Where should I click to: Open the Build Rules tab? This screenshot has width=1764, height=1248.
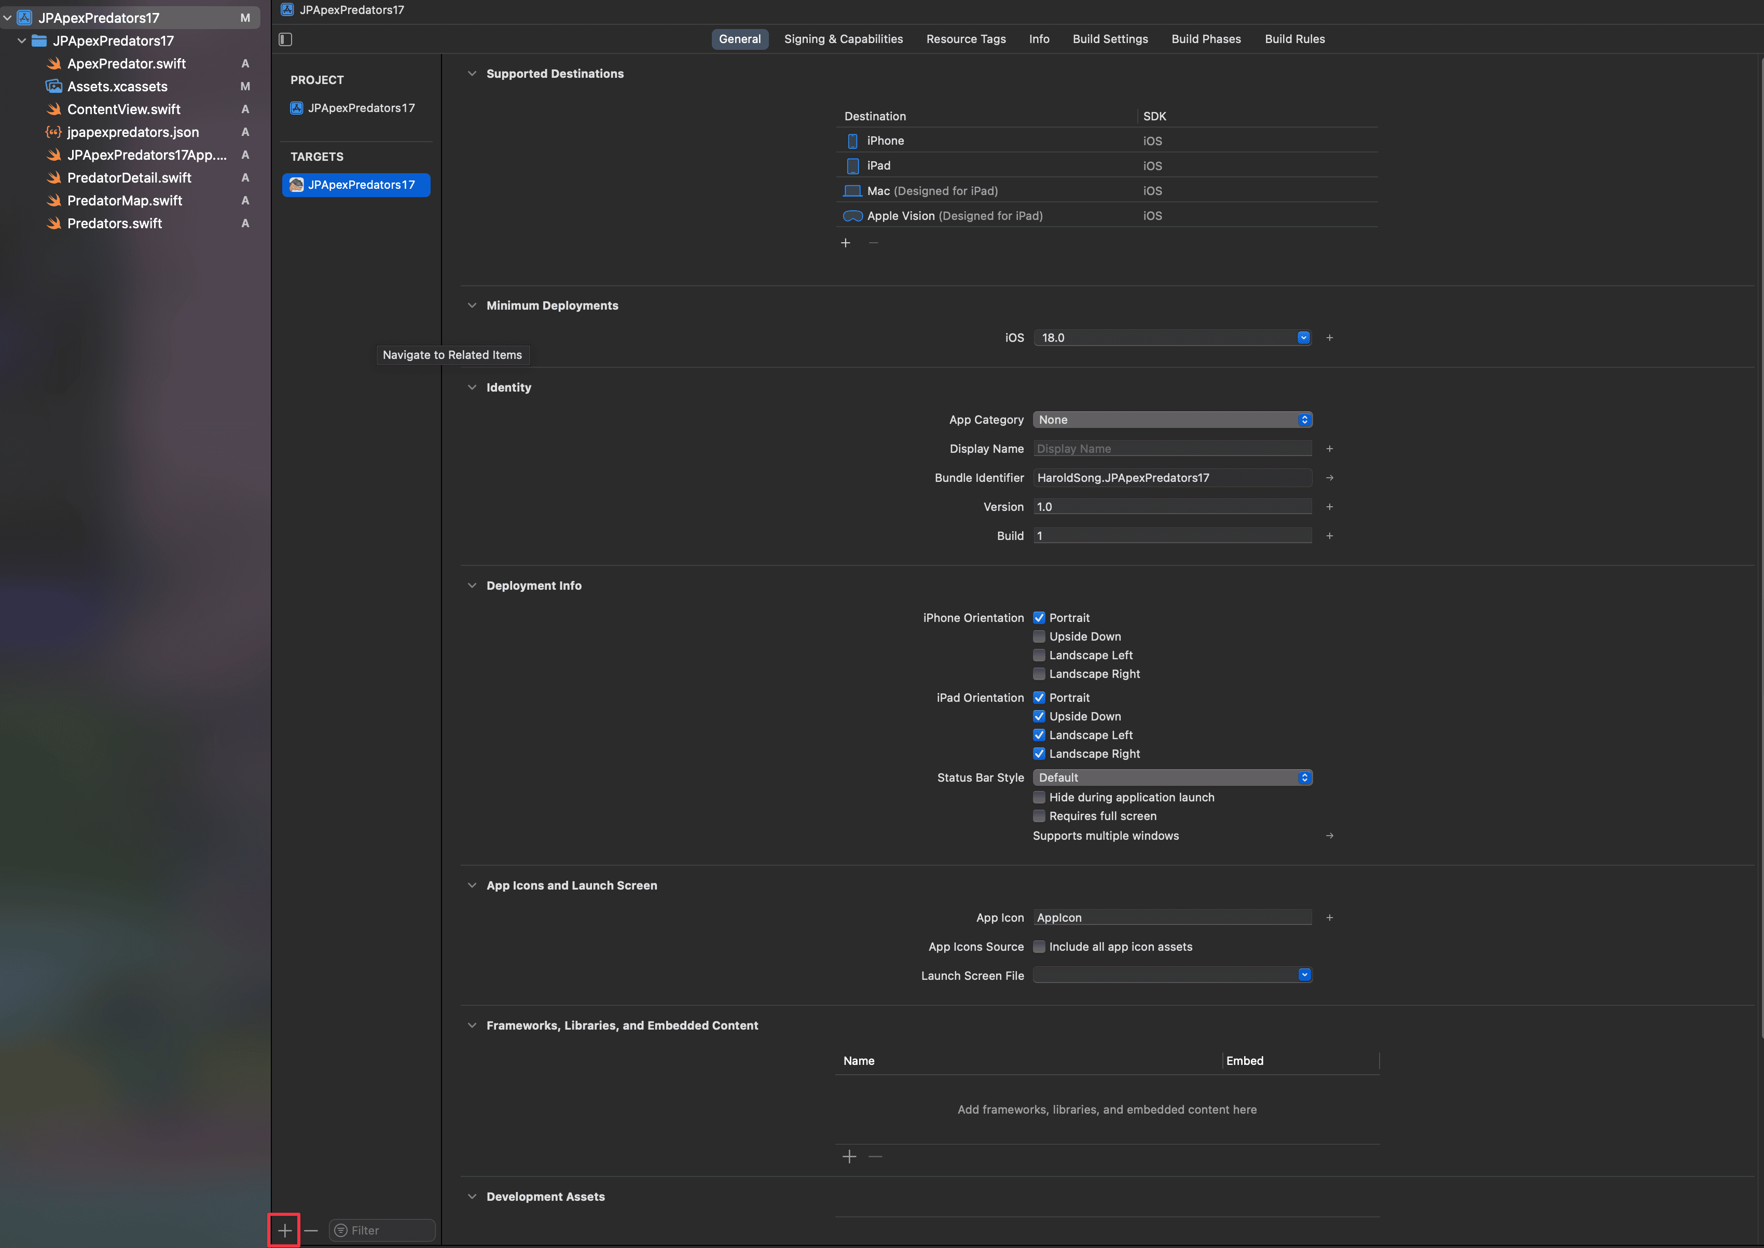click(x=1294, y=39)
